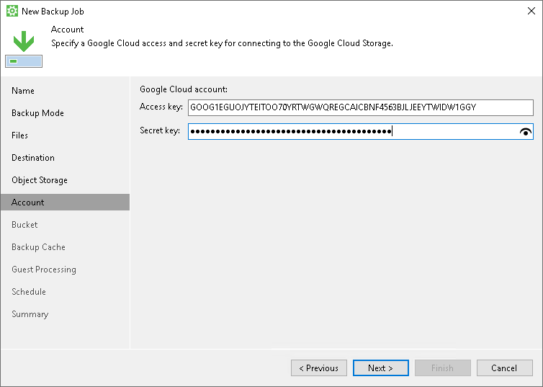This screenshot has width=543, height=387.
Task: Select the Bucket step in the sidebar
Action: (24, 225)
